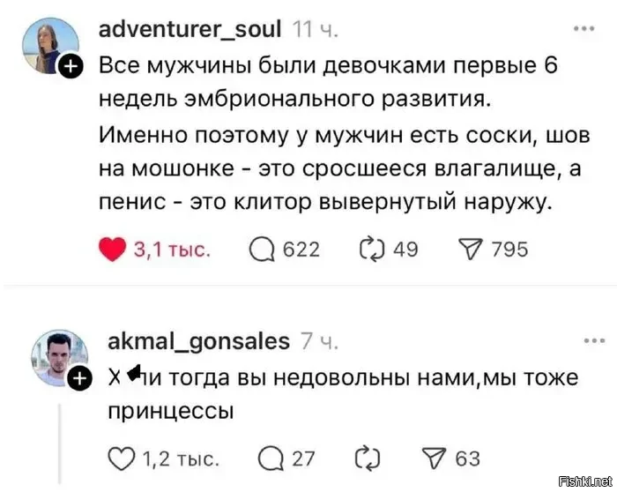Open adventurer_soul profile username link
The width and height of the screenshot is (617, 492).
(x=190, y=29)
